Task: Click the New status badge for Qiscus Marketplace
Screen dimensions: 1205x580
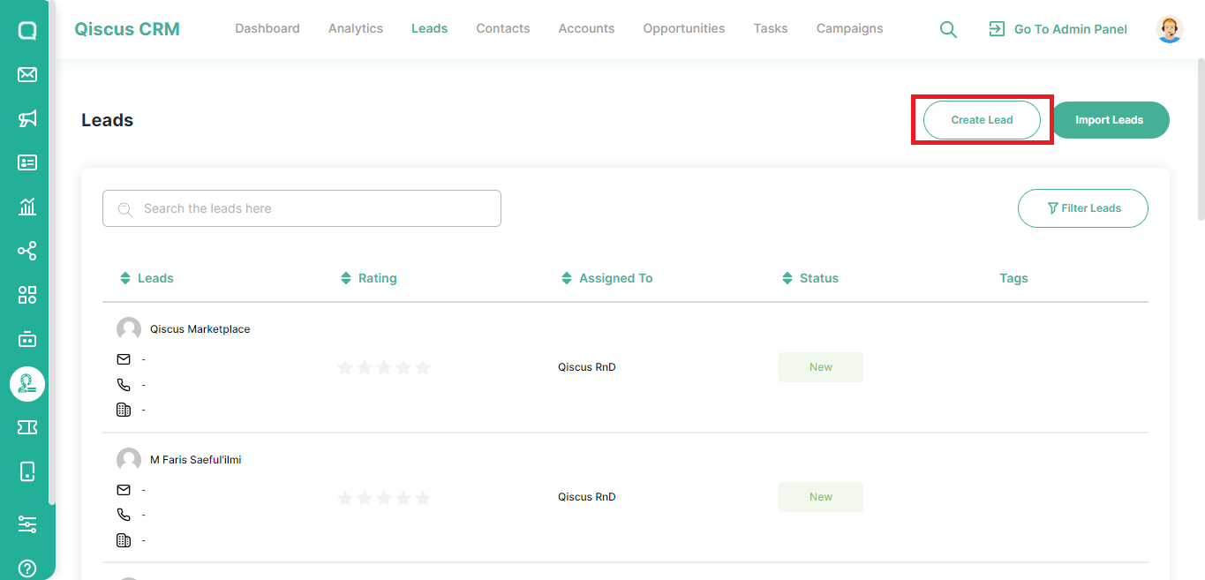Action: click(x=821, y=367)
